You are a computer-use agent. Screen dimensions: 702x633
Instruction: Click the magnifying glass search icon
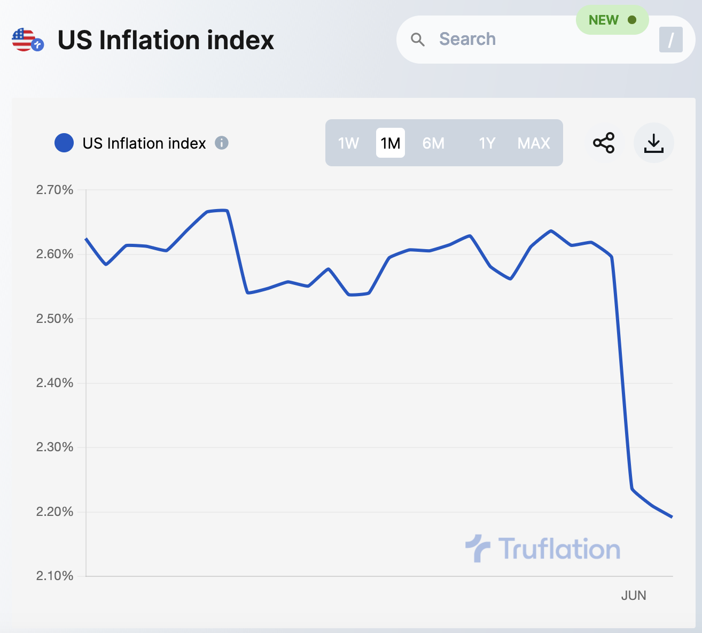click(x=418, y=40)
